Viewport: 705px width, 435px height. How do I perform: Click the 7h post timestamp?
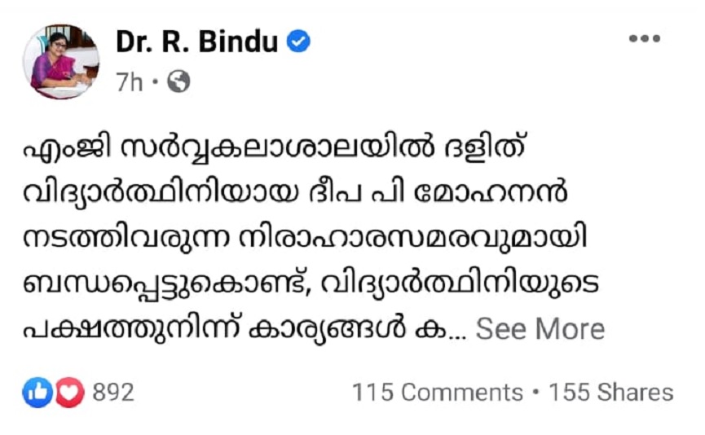130,81
